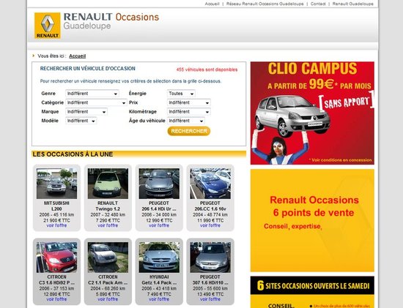Expand the Kilométrage dropdown
This screenshot has width=403, height=308.
coord(189,112)
